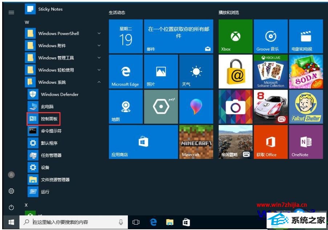Image resolution: width=328 pixels, height=230 pixels.
Task: Open the 照片 (Photos) tile
Action: point(161,72)
